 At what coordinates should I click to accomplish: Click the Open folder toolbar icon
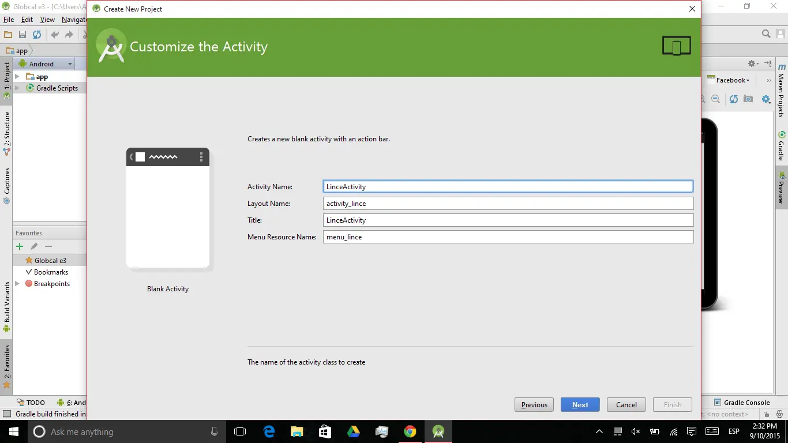(x=8, y=35)
